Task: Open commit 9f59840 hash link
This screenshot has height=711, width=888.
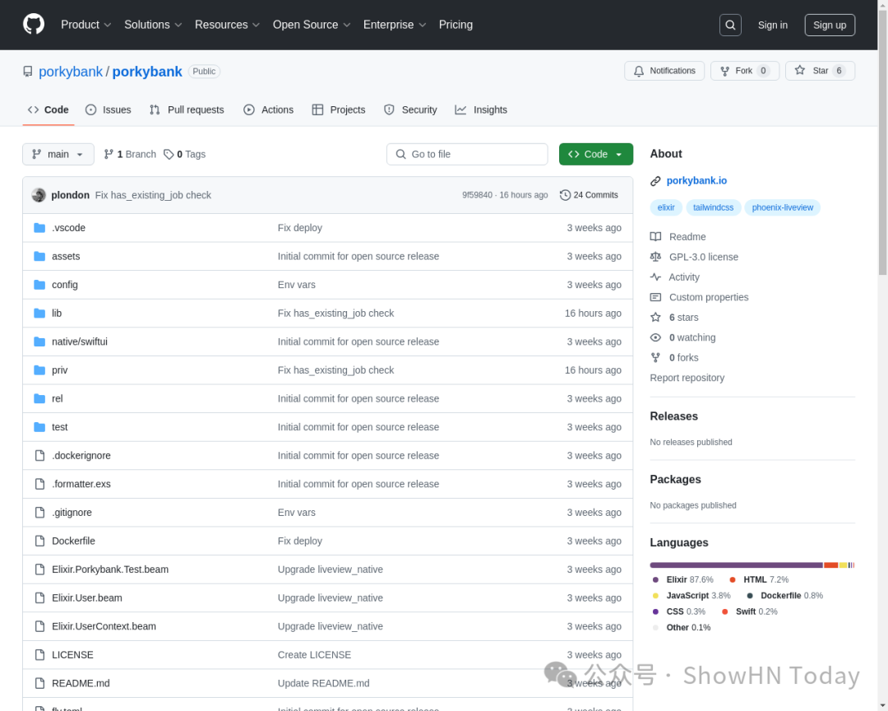Action: point(477,195)
